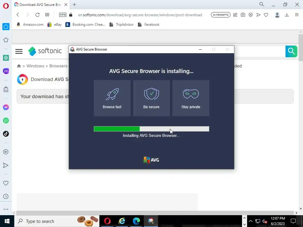Click the Be secure tile in installer

coord(151,98)
